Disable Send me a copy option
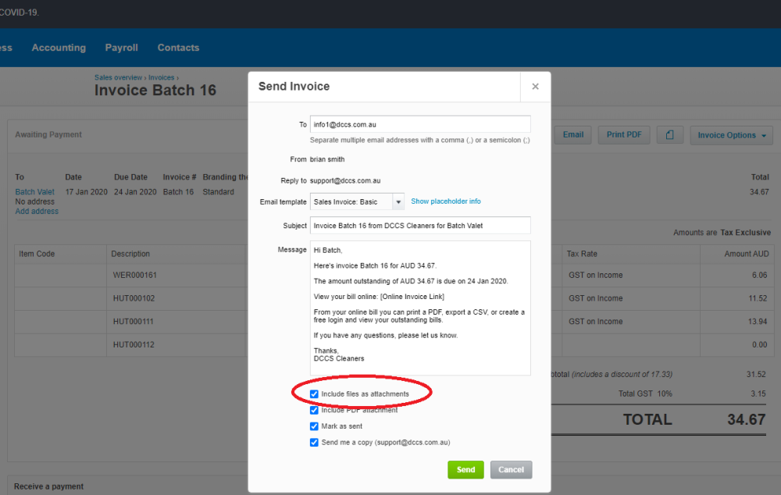781x495 pixels. [314, 442]
